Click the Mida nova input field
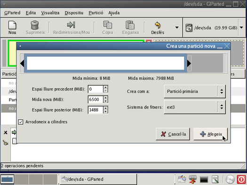 click(96, 100)
